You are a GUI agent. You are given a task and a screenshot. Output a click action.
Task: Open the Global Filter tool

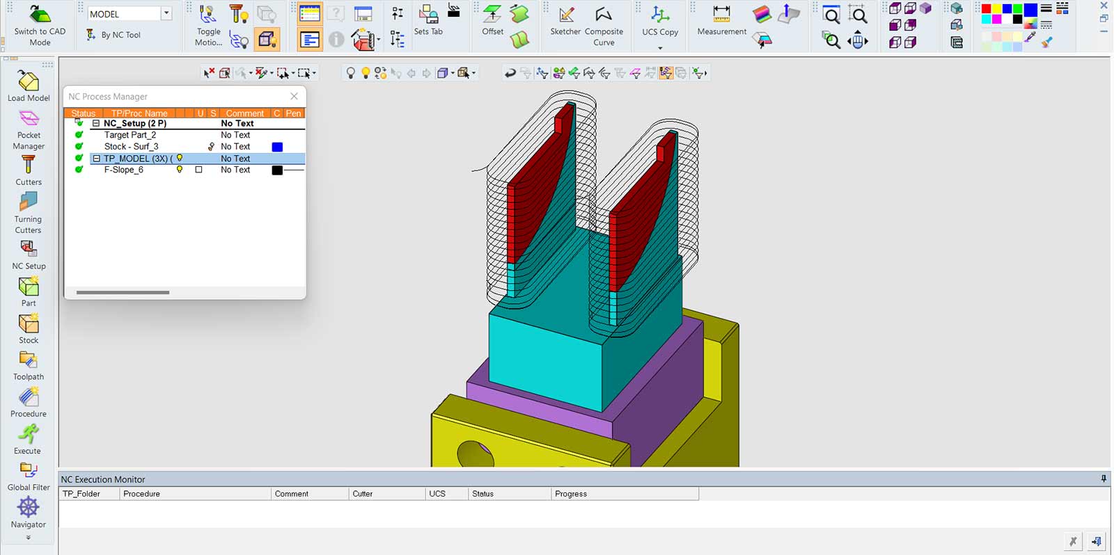pos(29,476)
